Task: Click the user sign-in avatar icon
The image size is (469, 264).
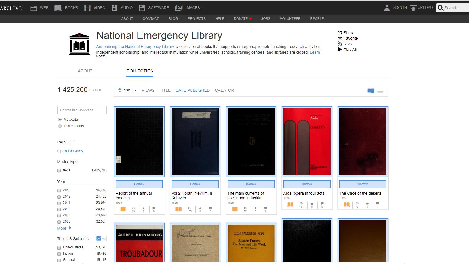Action: 387,8
